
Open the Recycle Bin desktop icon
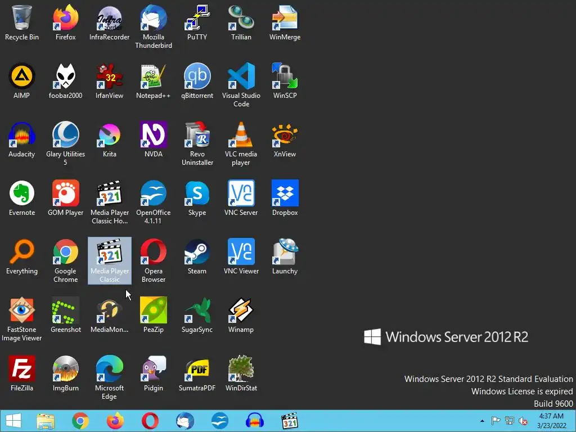click(22, 22)
